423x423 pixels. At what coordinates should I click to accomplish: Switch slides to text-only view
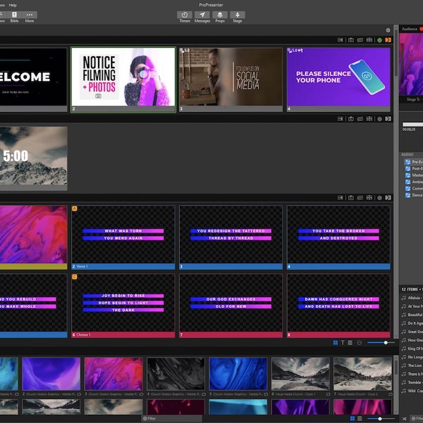coord(343,343)
